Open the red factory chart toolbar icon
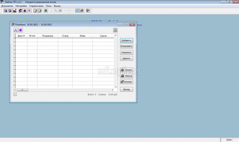The height and width of the screenshot is (142, 239). click(x=15, y=11)
